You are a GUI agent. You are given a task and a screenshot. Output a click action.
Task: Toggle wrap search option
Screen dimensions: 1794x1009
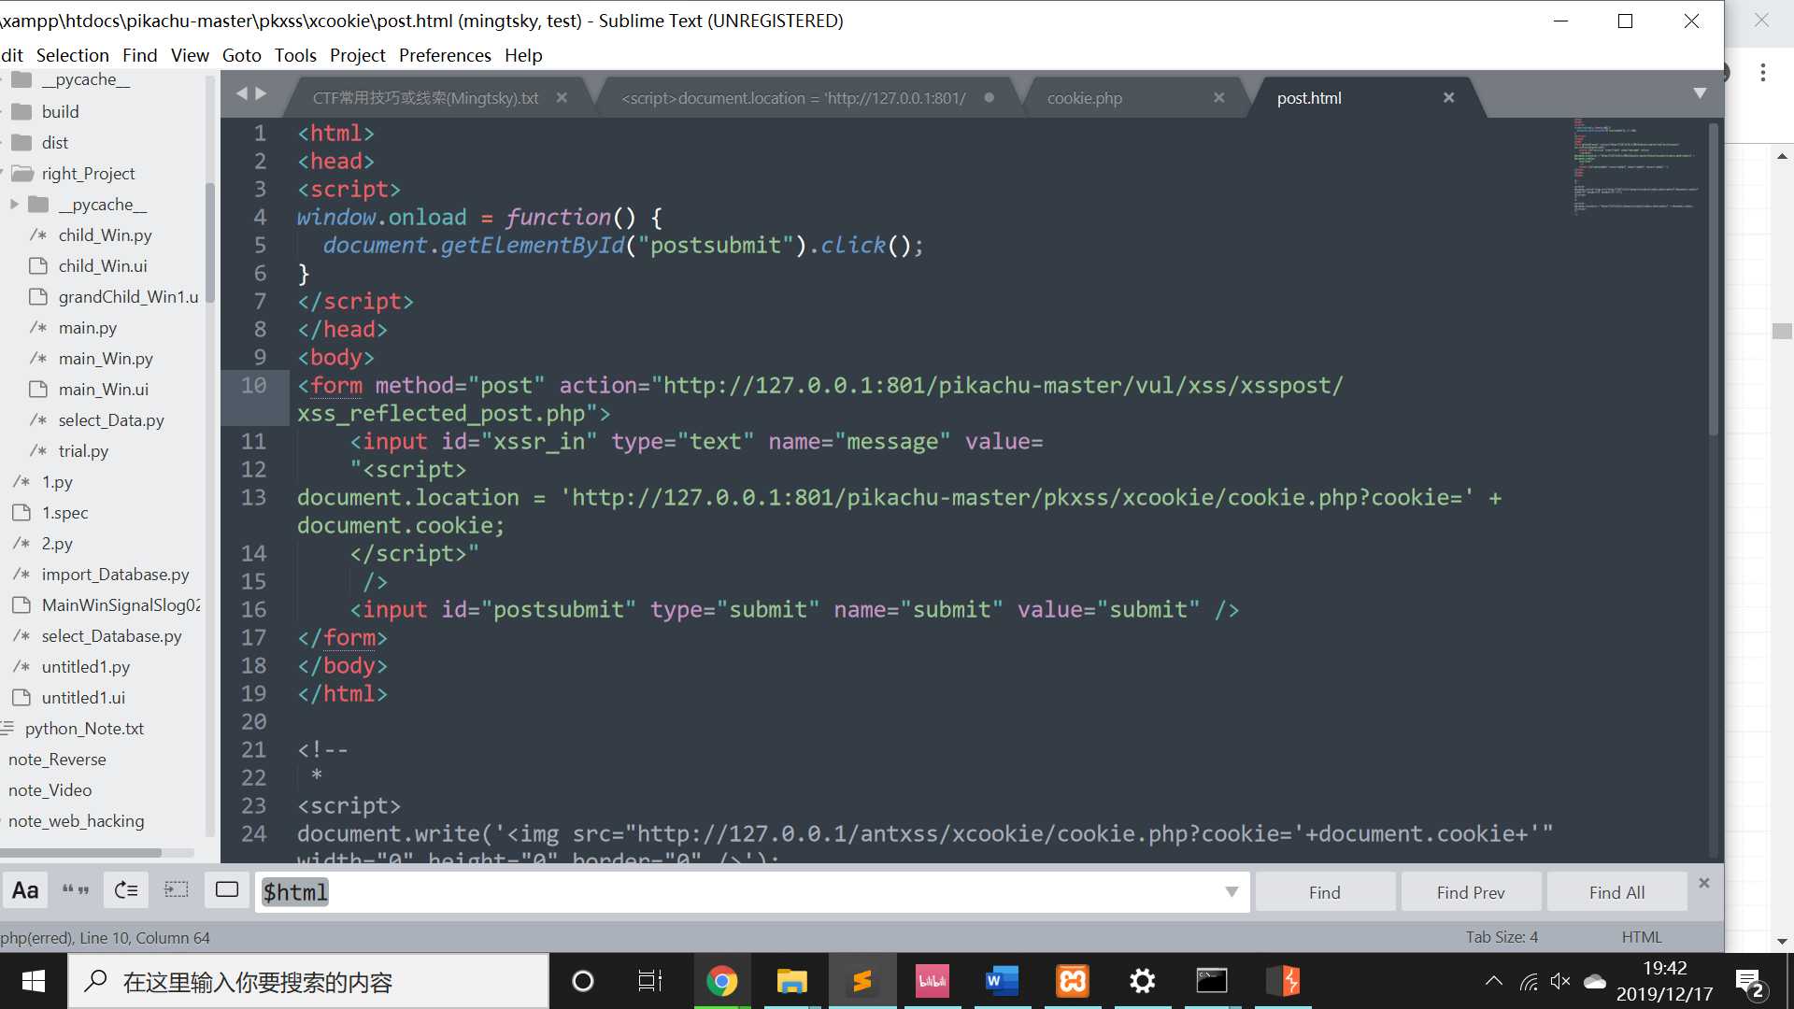(126, 890)
